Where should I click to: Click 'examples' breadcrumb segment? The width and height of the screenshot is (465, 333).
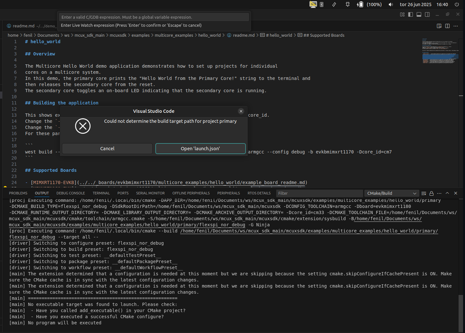click(x=141, y=35)
